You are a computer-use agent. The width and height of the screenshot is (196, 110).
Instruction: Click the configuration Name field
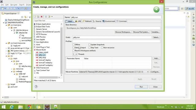tap(116, 17)
